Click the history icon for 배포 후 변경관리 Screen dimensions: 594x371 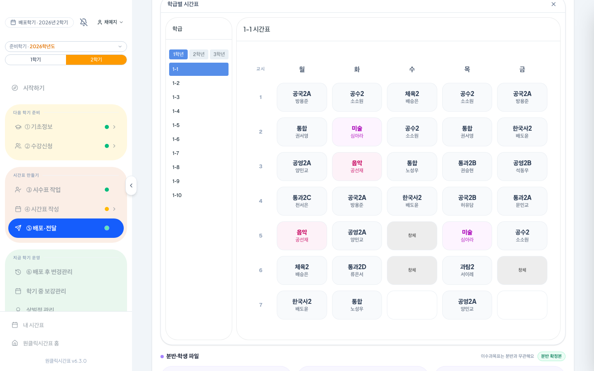click(x=18, y=272)
